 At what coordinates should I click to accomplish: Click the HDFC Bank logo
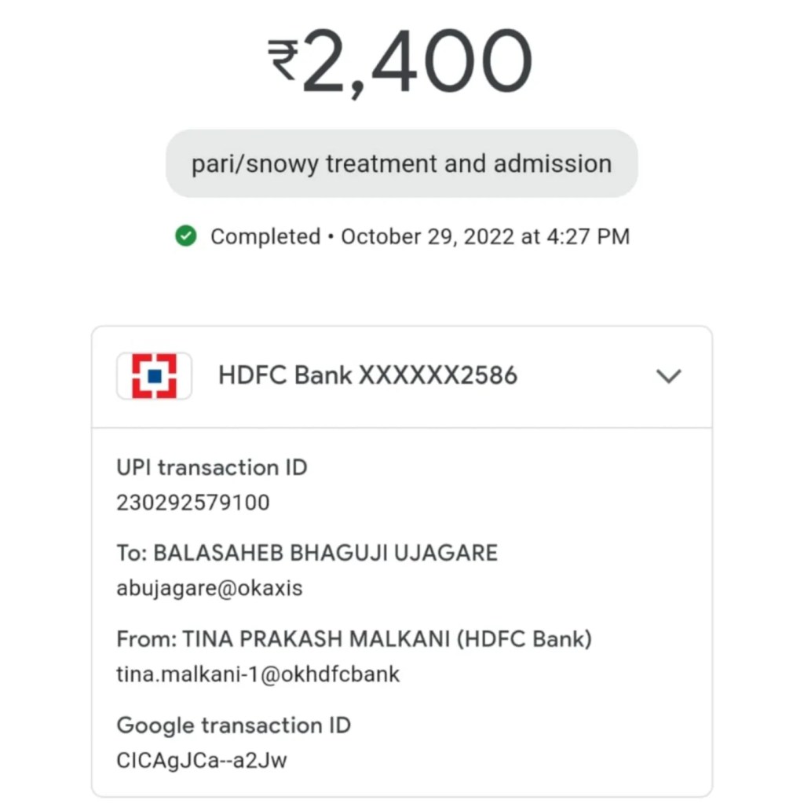(154, 376)
